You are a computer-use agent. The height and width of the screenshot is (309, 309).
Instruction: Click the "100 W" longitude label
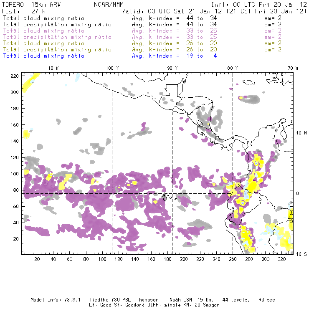coord(112,68)
